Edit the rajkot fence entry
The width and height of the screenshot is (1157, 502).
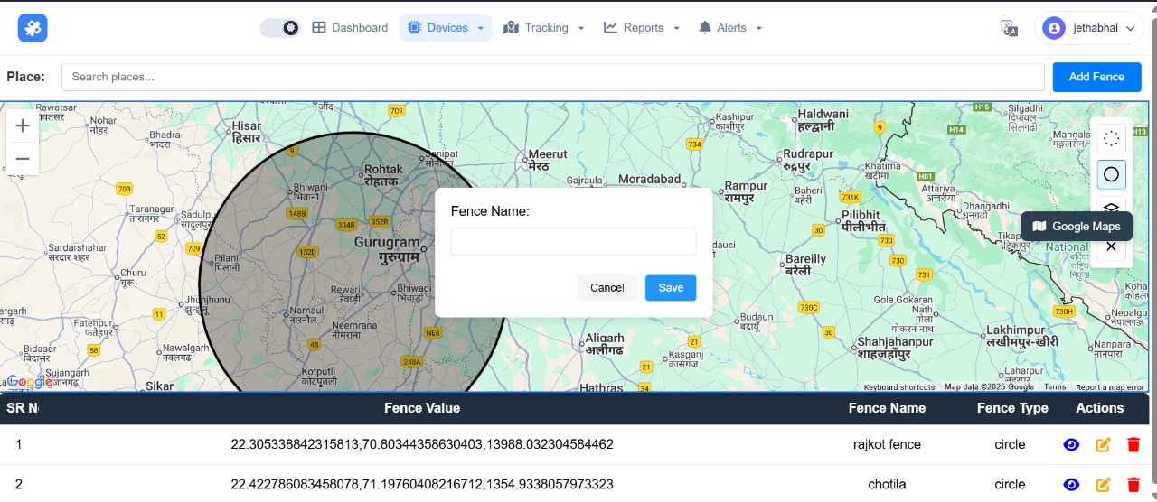click(1103, 444)
